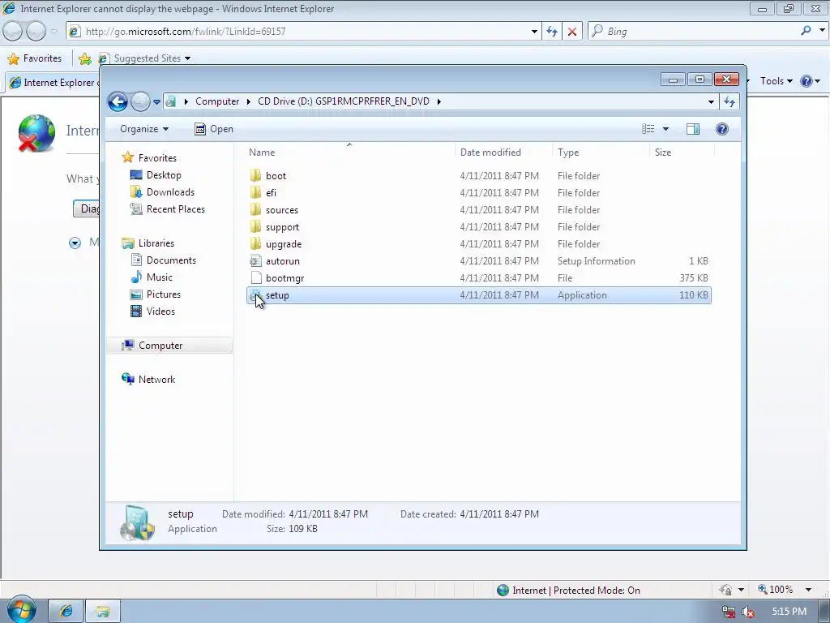Viewport: 830px width, 623px height.
Task: Refresh the Explorer folder view
Action: 729,101
